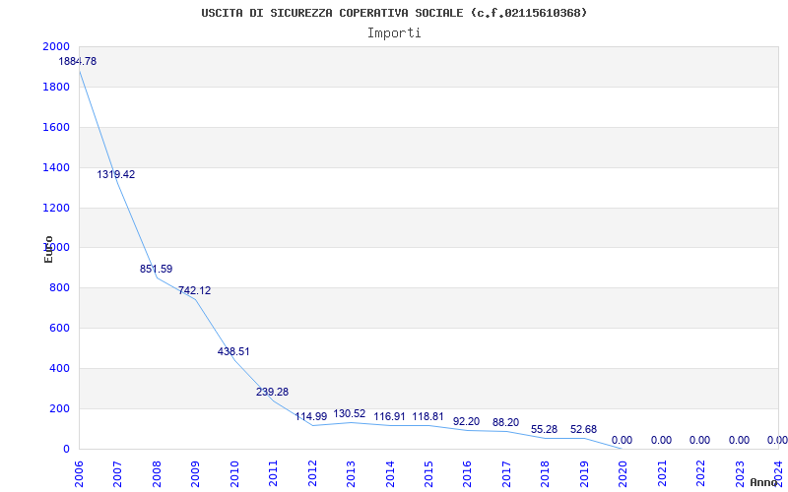Click the 0.00 label above 2020
Screen dimensions: 788x492
(x=623, y=440)
